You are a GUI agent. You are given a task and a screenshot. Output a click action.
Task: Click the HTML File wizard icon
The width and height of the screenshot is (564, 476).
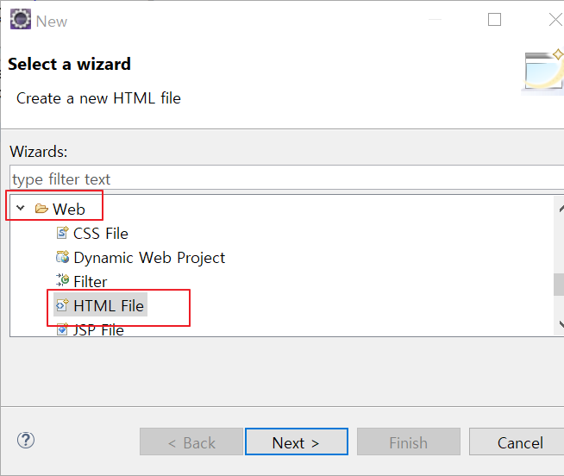click(x=62, y=305)
